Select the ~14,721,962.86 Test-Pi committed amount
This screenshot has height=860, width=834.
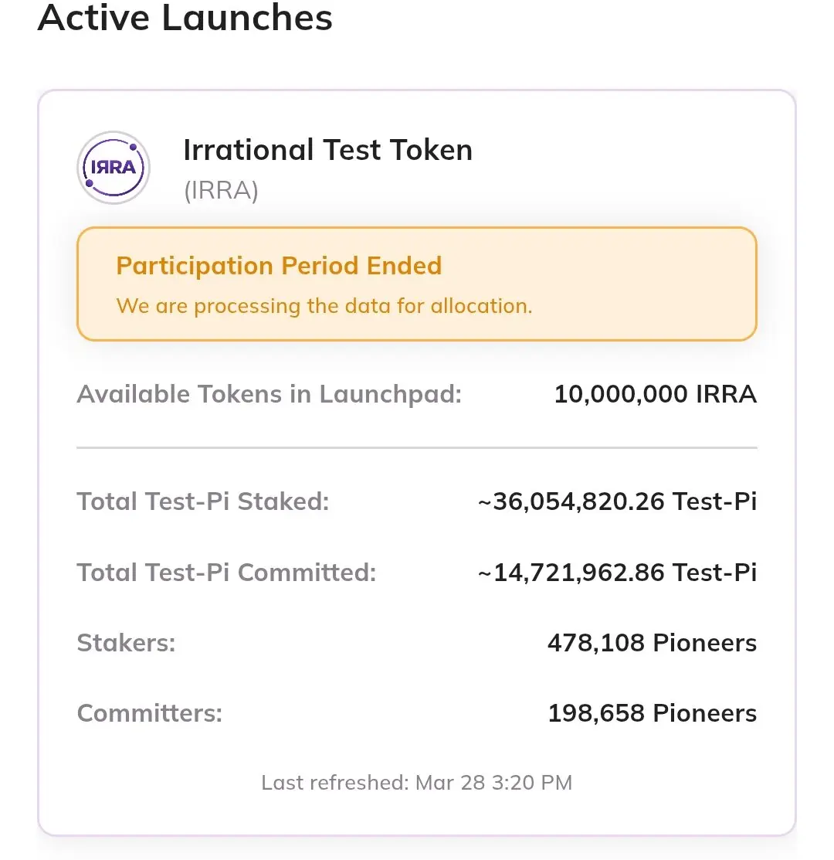coord(617,573)
